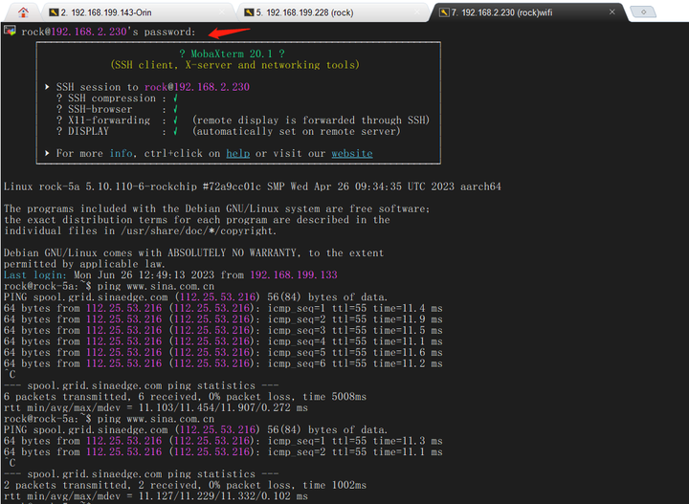Viewport: 689px width, 504px height.
Task: Click the SSH compression checkmark
Action: (x=175, y=99)
